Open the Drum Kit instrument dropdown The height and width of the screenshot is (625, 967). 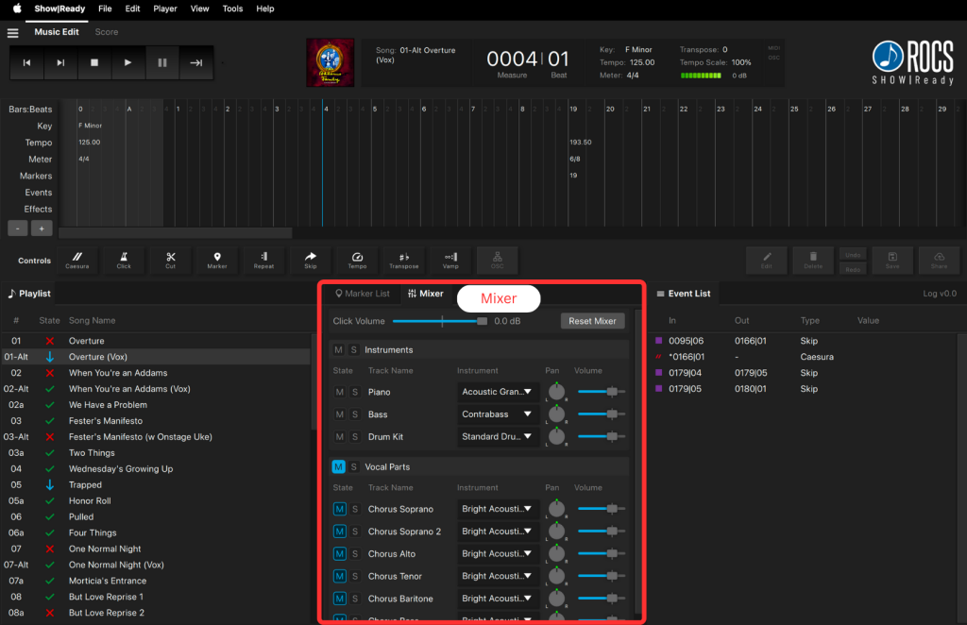(x=498, y=437)
